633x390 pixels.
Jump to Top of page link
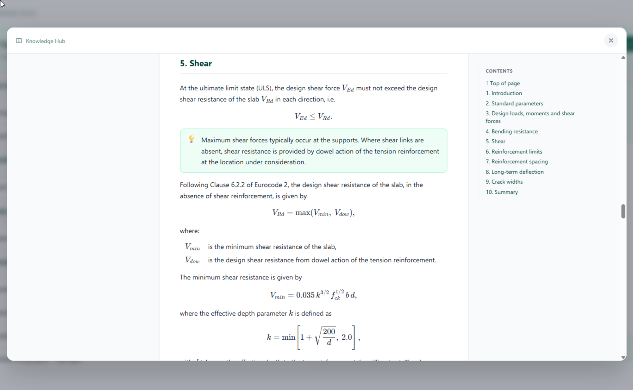coord(503,83)
